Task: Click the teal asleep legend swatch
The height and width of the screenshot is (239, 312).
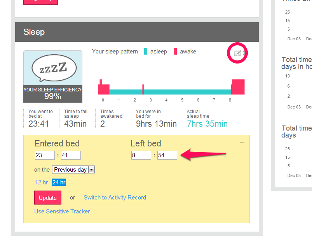Action: [x=146, y=52]
